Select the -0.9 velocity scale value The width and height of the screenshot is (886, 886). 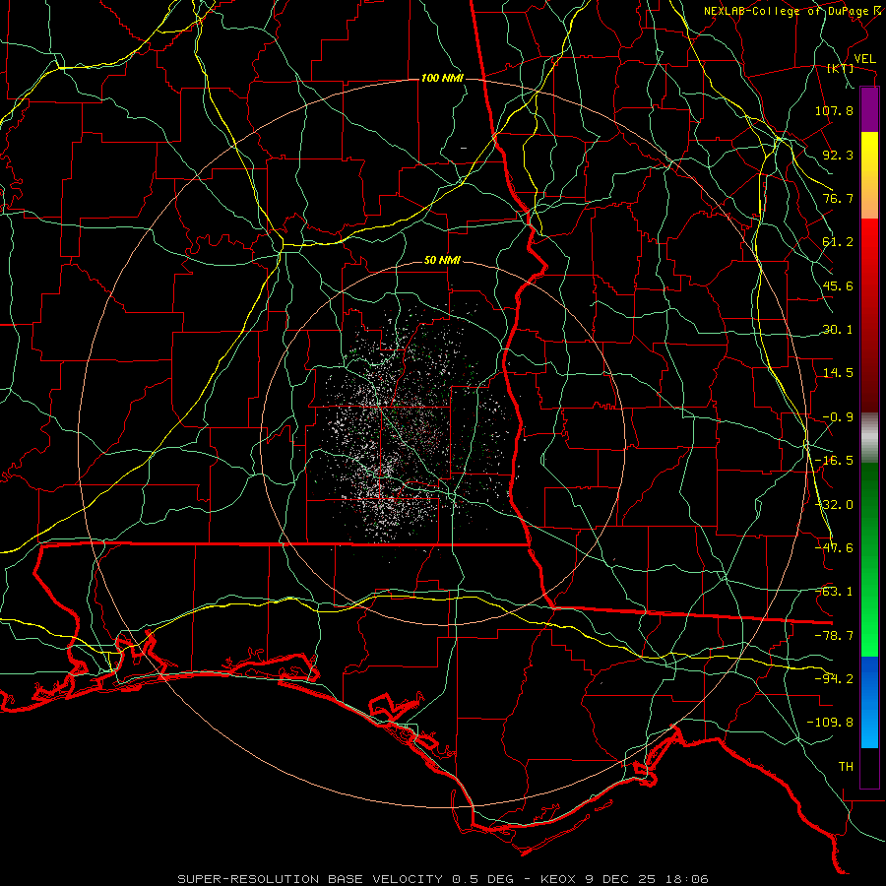[838, 417]
